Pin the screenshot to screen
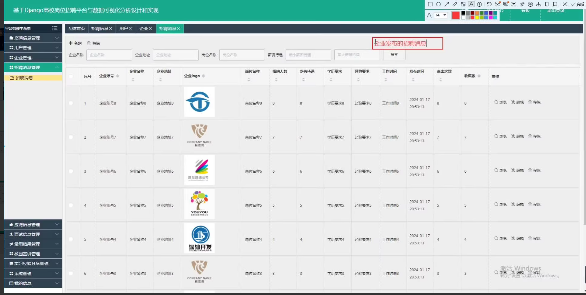The height and width of the screenshot is (295, 586). click(x=522, y=4)
